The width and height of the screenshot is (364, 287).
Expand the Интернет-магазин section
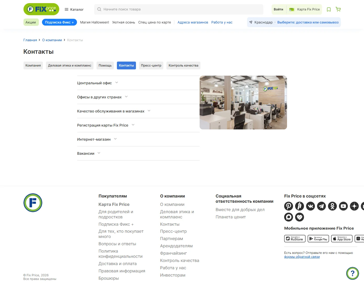[138, 139]
